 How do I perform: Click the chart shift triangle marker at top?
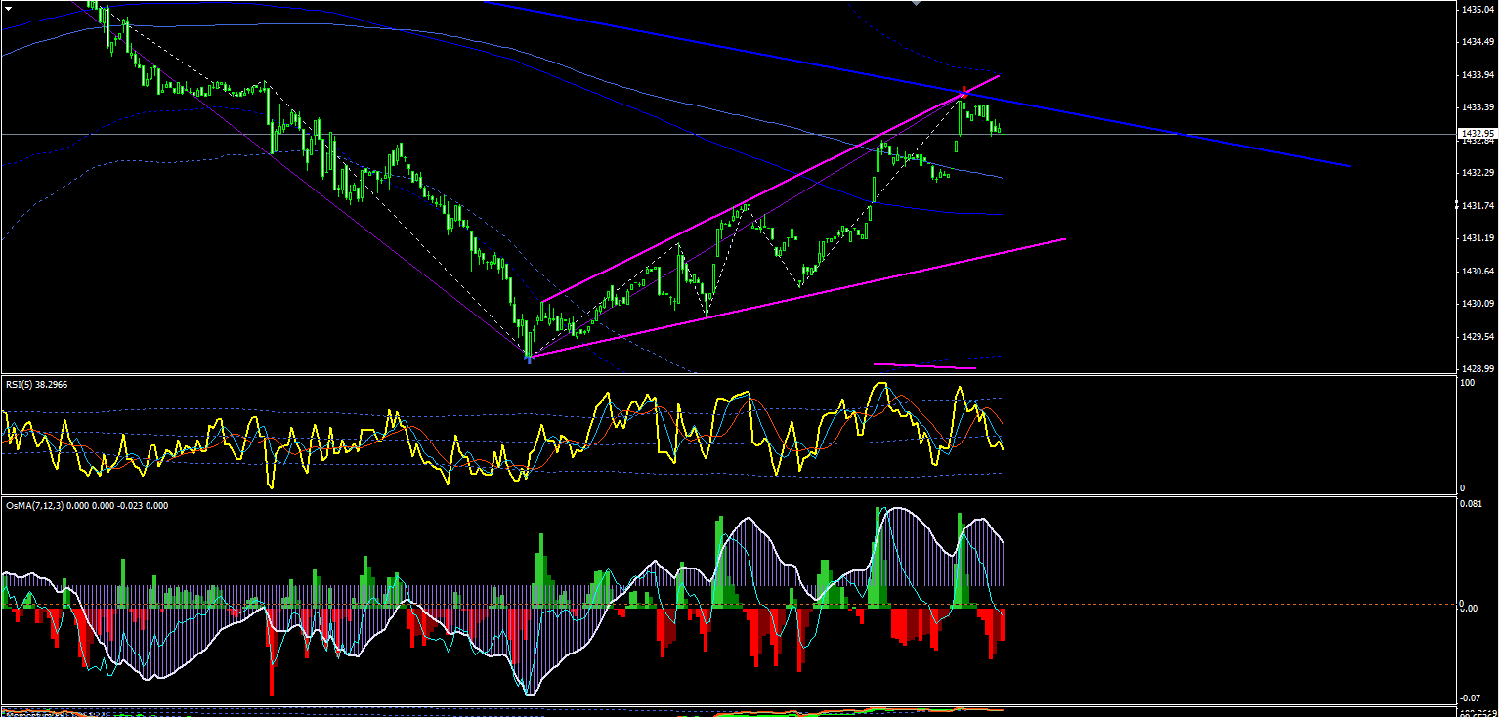tap(915, 4)
